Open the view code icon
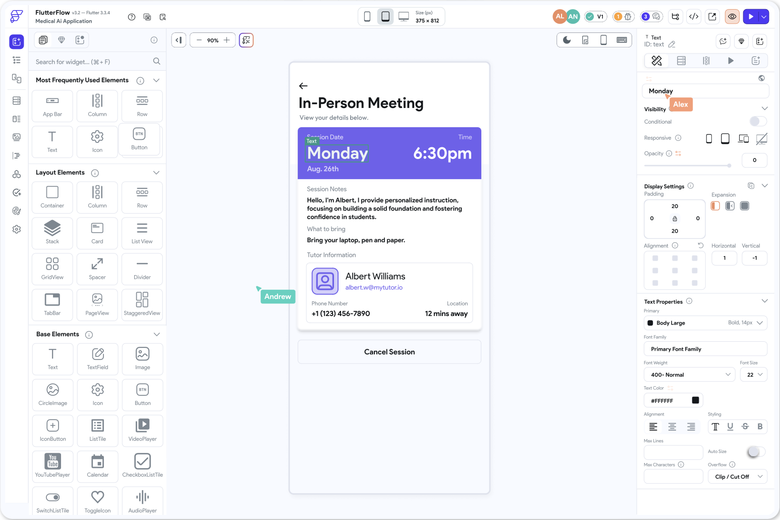780x520 pixels. [x=694, y=17]
